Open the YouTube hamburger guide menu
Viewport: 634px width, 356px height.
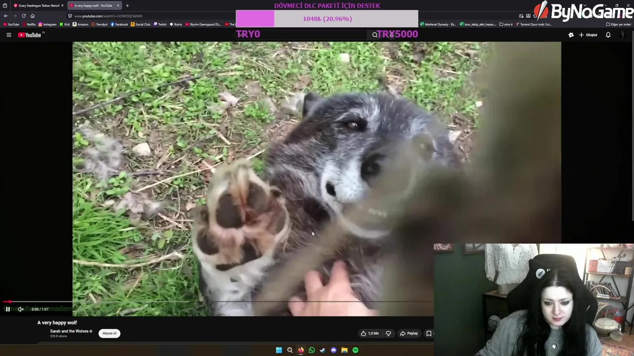click(x=8, y=35)
